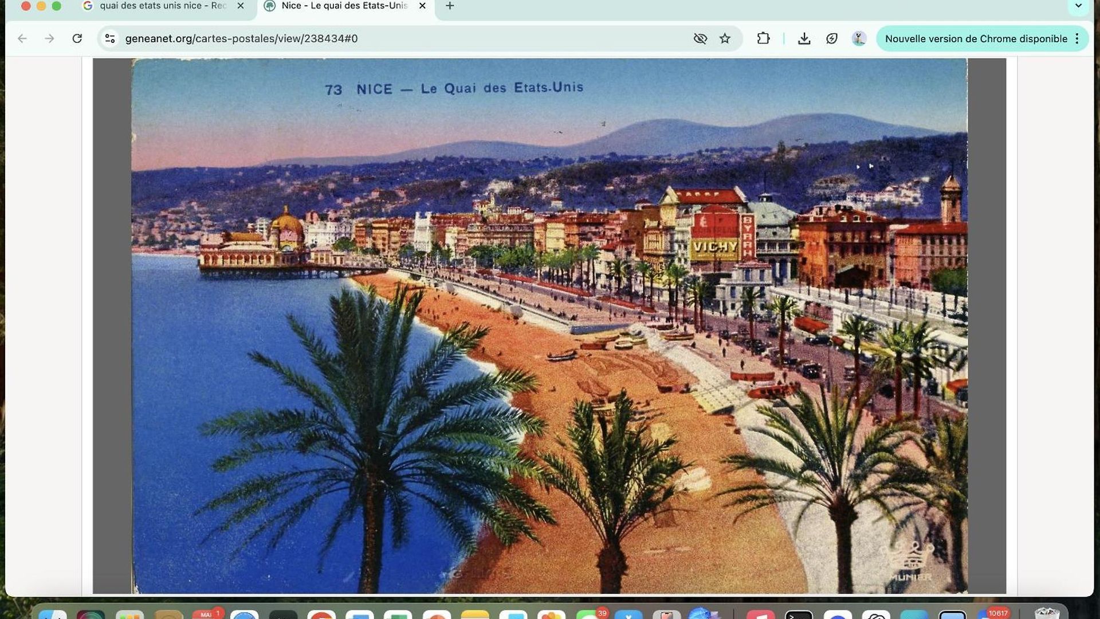Open a new tab with plus button
The image size is (1100, 619).
(x=450, y=6)
